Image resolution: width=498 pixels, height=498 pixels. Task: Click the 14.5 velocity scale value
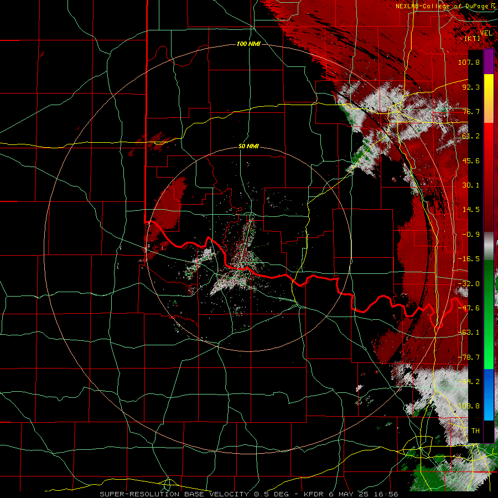[x=471, y=210]
